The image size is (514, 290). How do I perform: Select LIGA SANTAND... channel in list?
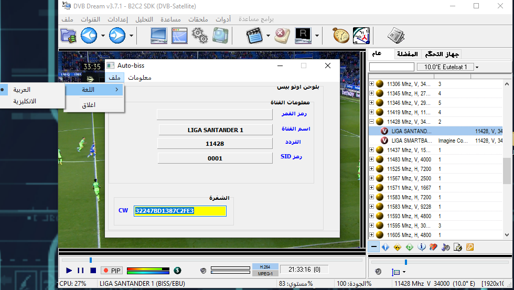[x=436, y=131]
